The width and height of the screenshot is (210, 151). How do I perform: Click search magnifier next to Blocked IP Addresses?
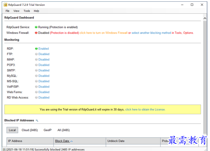[x=37, y=121]
